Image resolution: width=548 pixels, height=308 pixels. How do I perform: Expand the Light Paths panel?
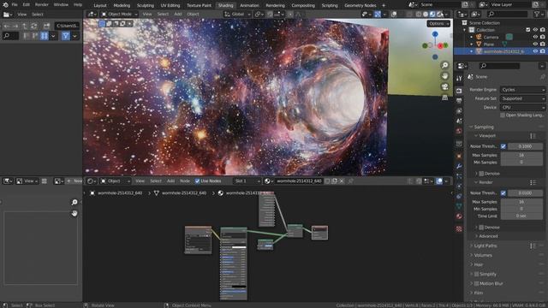(x=485, y=246)
